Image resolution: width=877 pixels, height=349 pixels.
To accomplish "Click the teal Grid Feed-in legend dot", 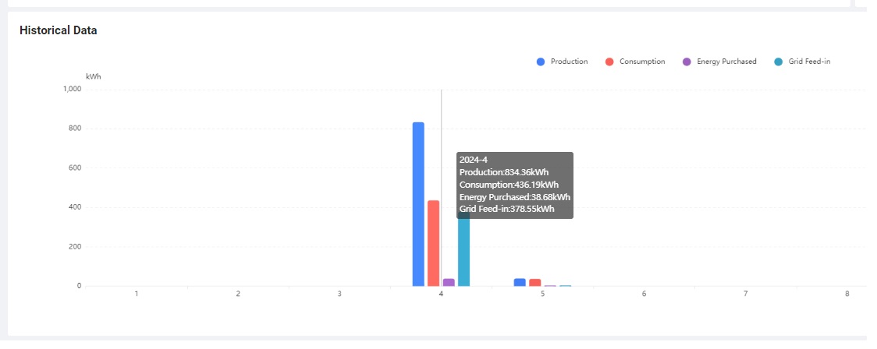I will coord(778,62).
